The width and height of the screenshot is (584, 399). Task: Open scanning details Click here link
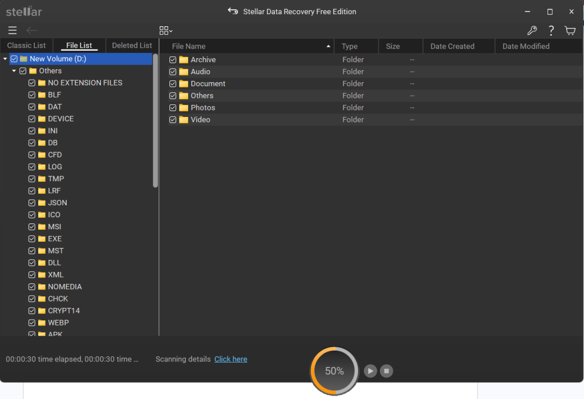pyautogui.click(x=230, y=359)
